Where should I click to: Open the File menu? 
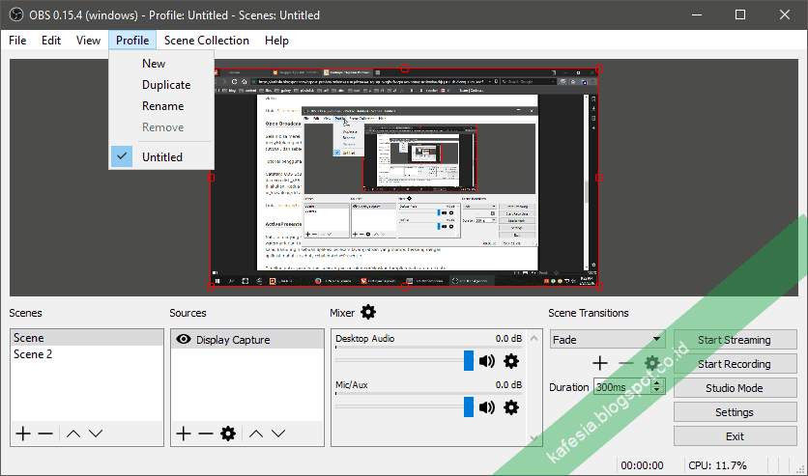(17, 41)
